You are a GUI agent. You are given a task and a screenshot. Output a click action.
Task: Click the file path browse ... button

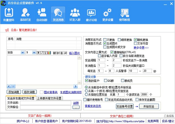(x=76, y=107)
